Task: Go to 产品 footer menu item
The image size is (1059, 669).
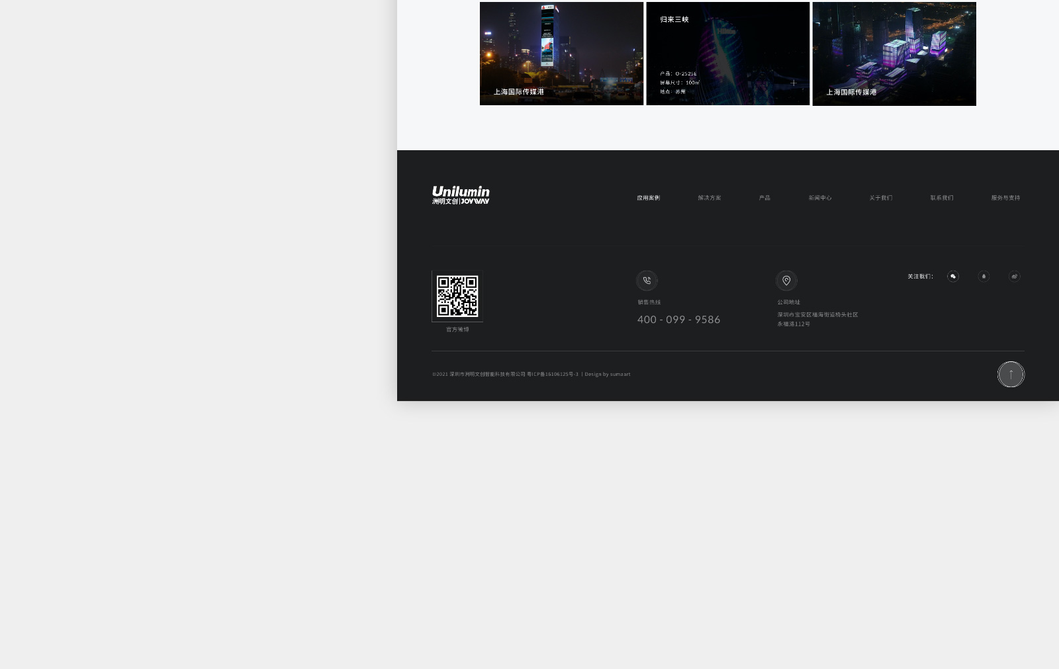Action: click(x=764, y=198)
